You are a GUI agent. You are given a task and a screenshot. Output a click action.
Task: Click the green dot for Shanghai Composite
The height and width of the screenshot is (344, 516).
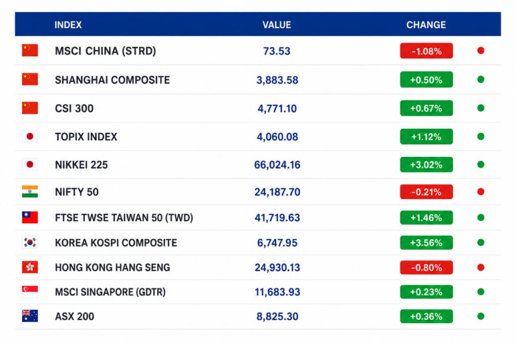(481, 79)
